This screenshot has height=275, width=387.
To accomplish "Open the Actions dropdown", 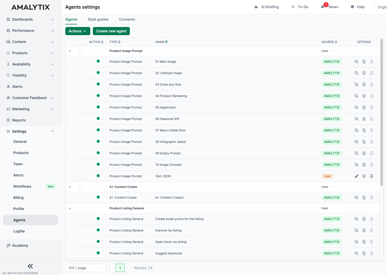I will [x=78, y=31].
